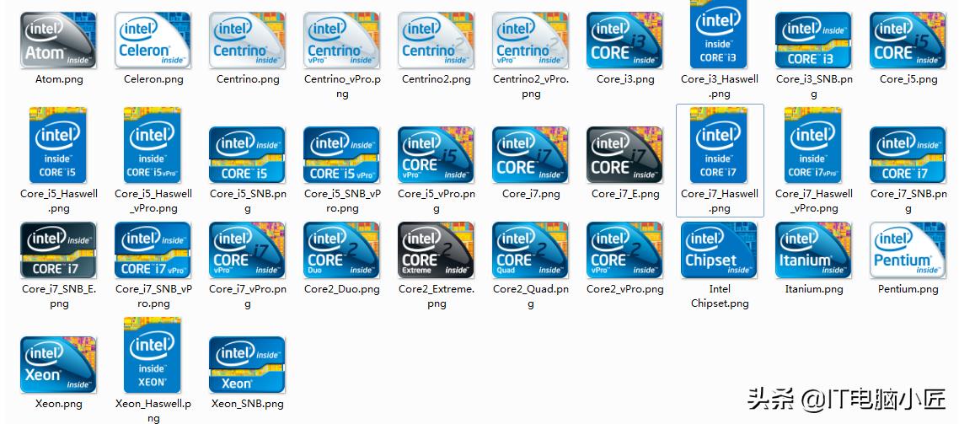
Task: Click the Pentium.png file name label
Action: click(908, 289)
